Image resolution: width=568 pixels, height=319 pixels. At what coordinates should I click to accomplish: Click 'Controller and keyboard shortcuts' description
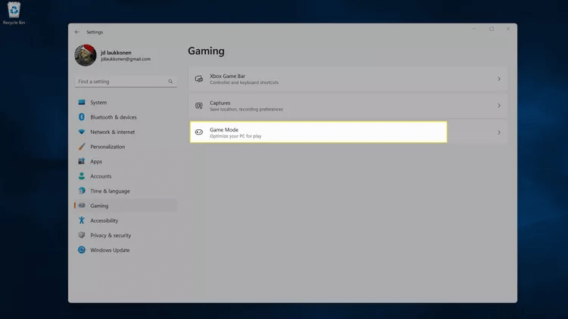click(x=244, y=82)
